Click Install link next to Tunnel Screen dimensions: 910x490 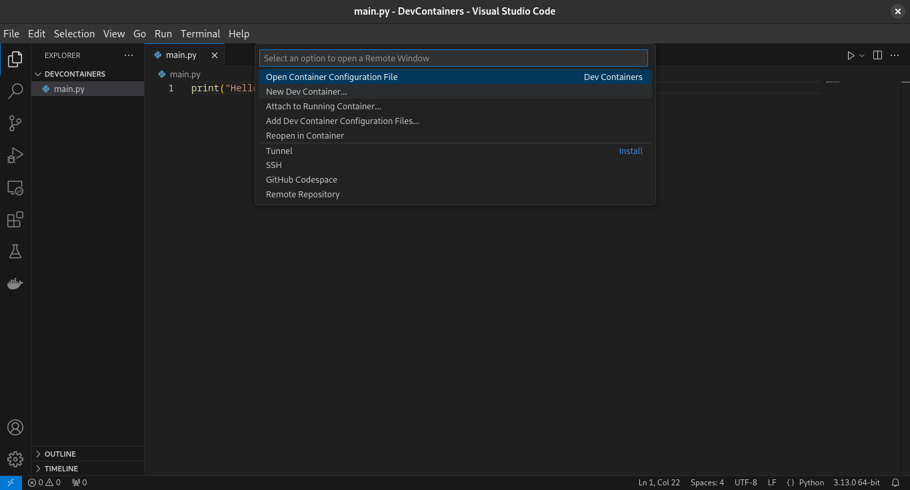(630, 151)
